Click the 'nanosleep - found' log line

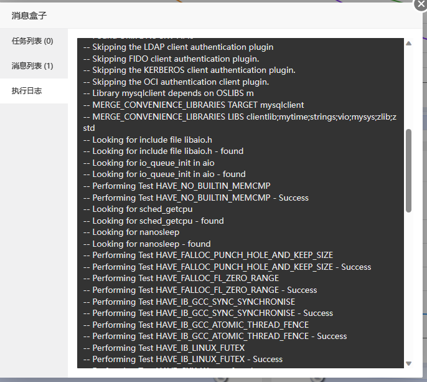click(147, 244)
